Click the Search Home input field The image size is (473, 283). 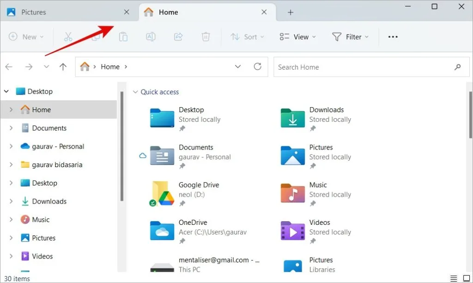tap(363, 67)
